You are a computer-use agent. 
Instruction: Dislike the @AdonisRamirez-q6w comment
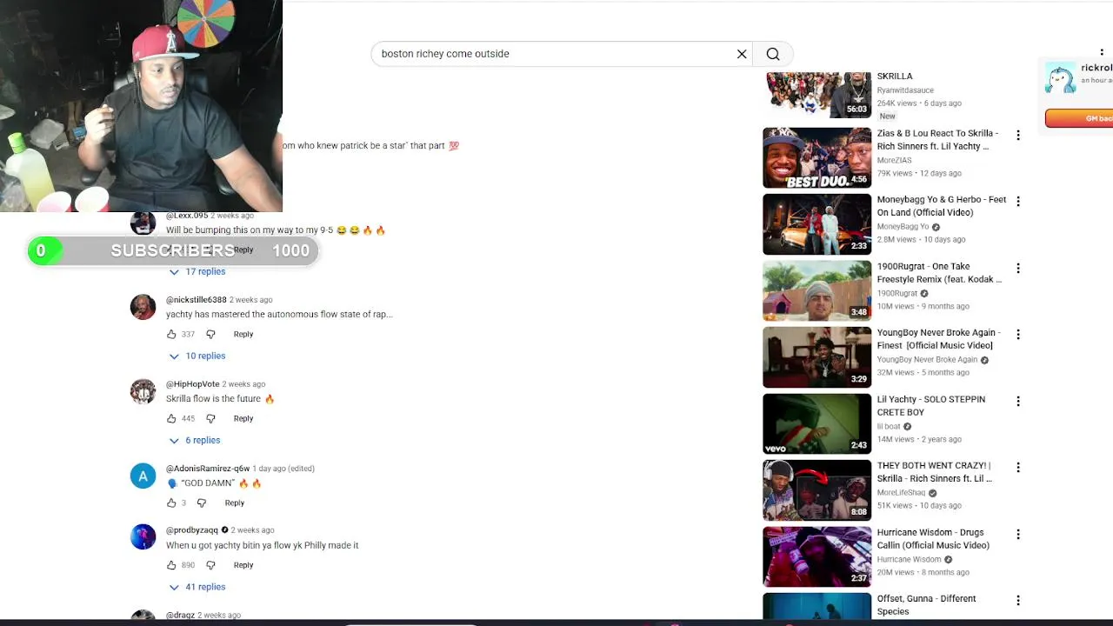coord(202,503)
